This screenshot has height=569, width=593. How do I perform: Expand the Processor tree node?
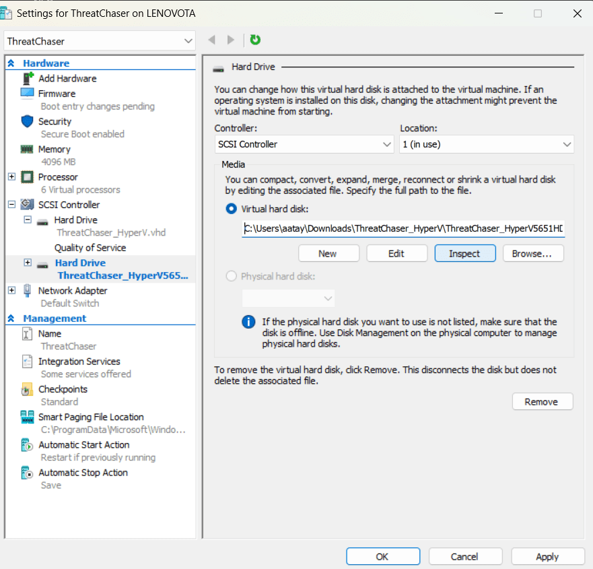[11, 176]
